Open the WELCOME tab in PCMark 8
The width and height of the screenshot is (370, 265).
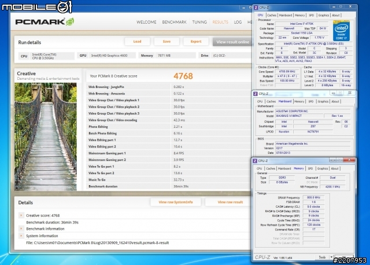click(x=146, y=22)
